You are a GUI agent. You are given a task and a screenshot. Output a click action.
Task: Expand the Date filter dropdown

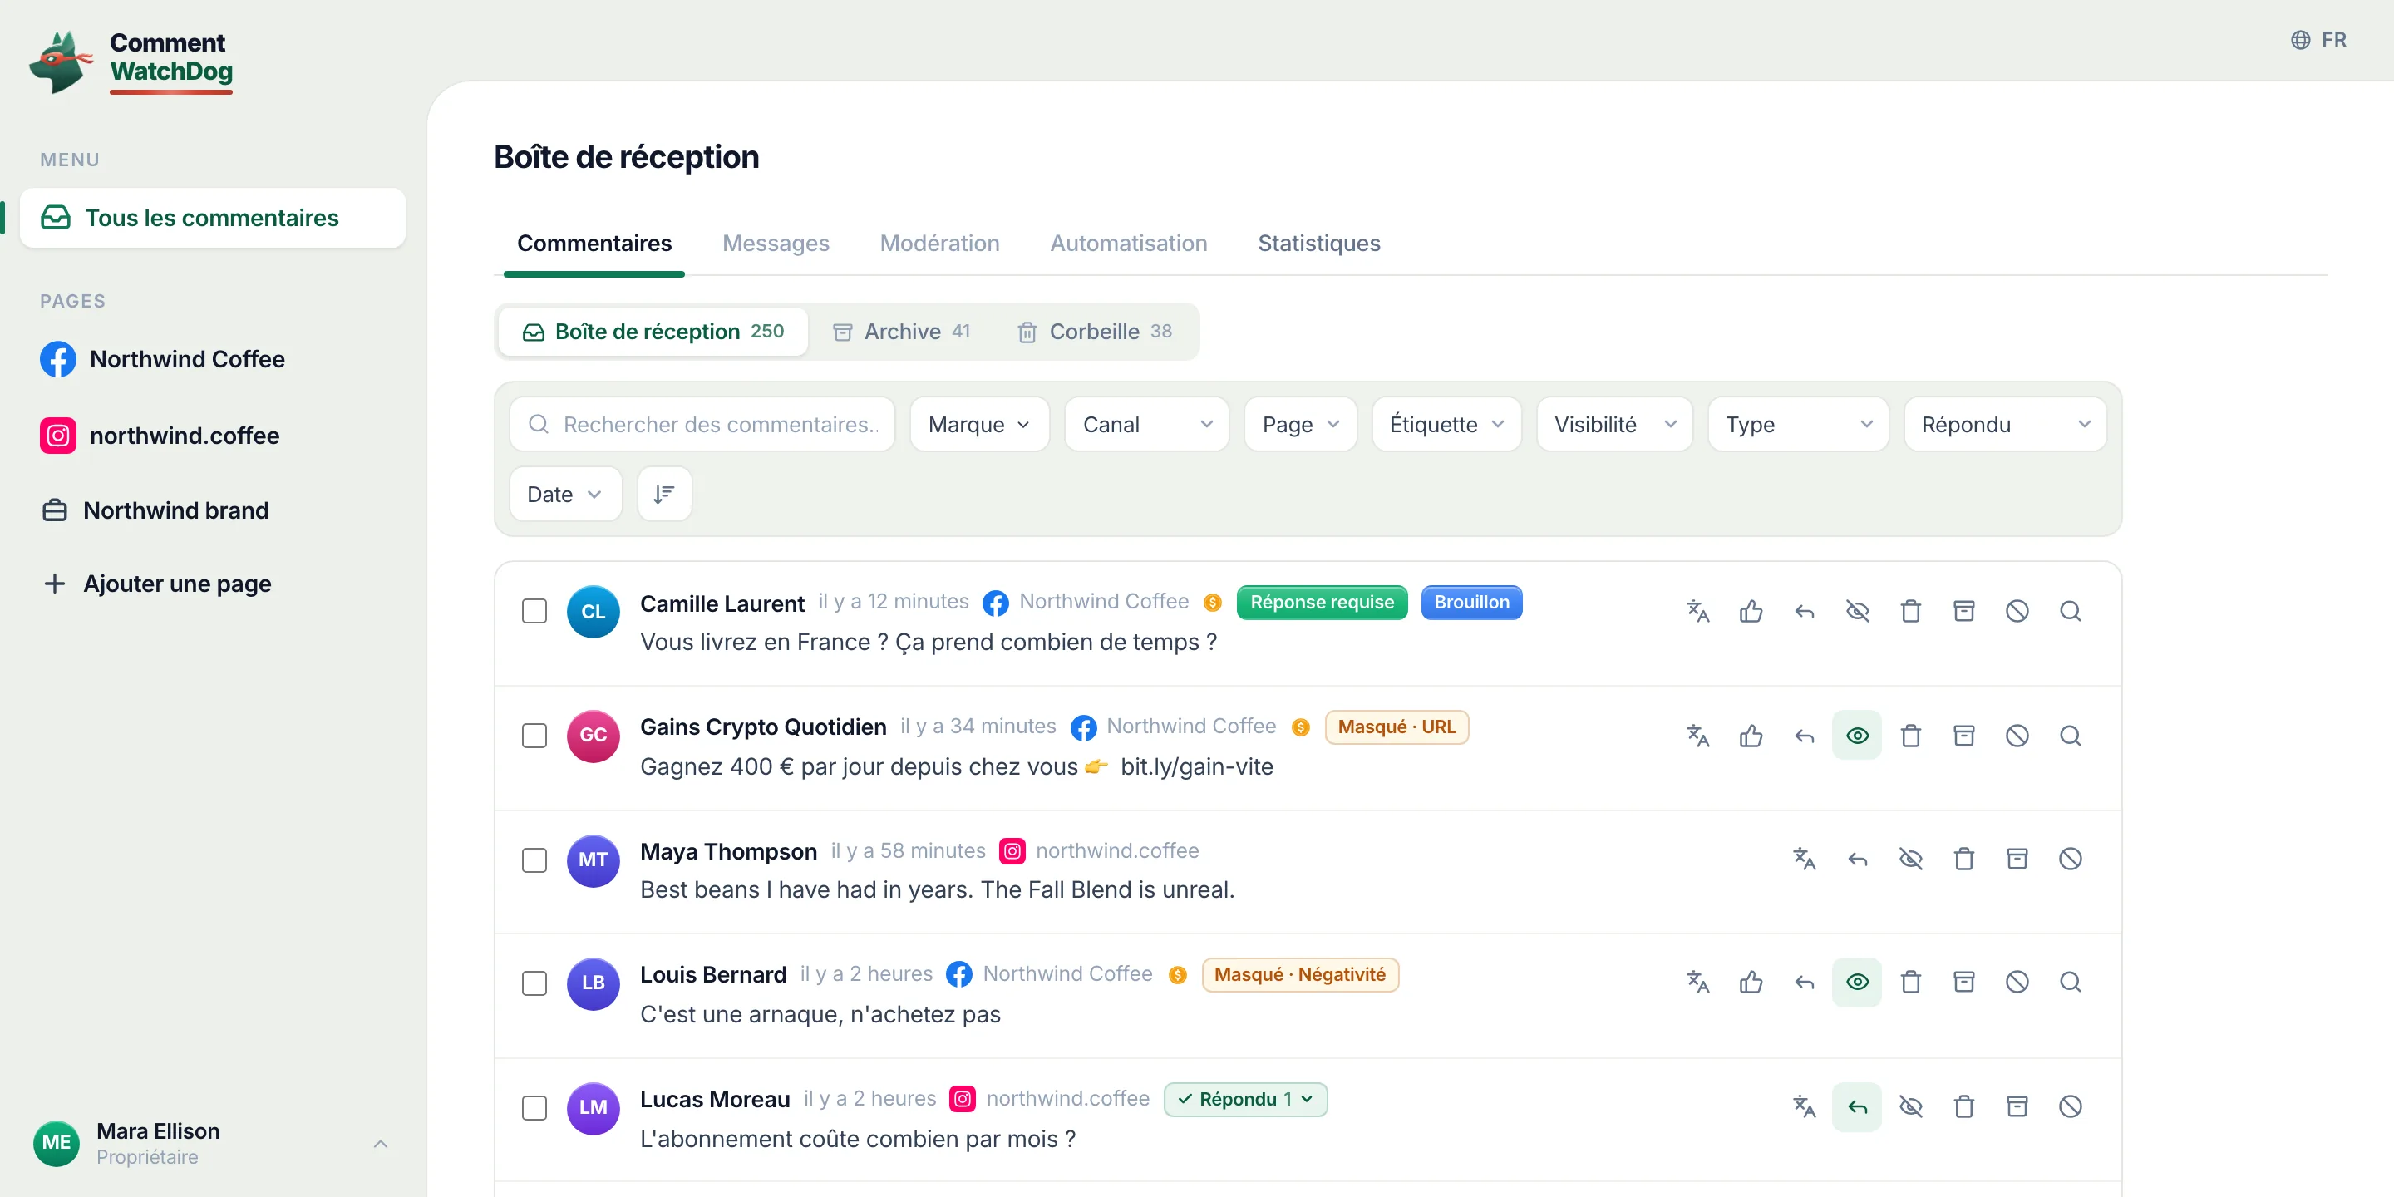click(565, 494)
